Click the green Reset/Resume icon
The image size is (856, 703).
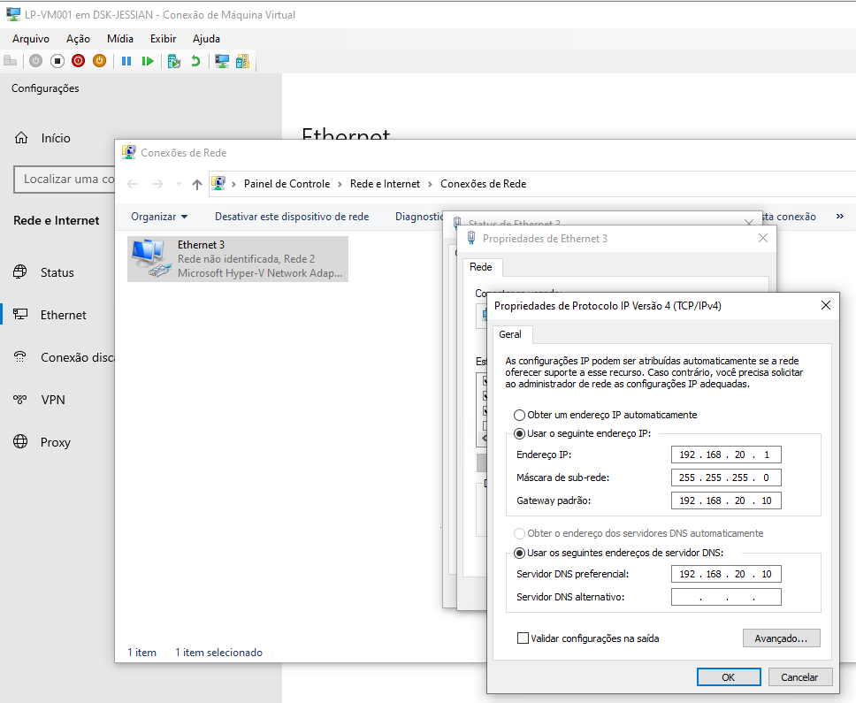148,61
